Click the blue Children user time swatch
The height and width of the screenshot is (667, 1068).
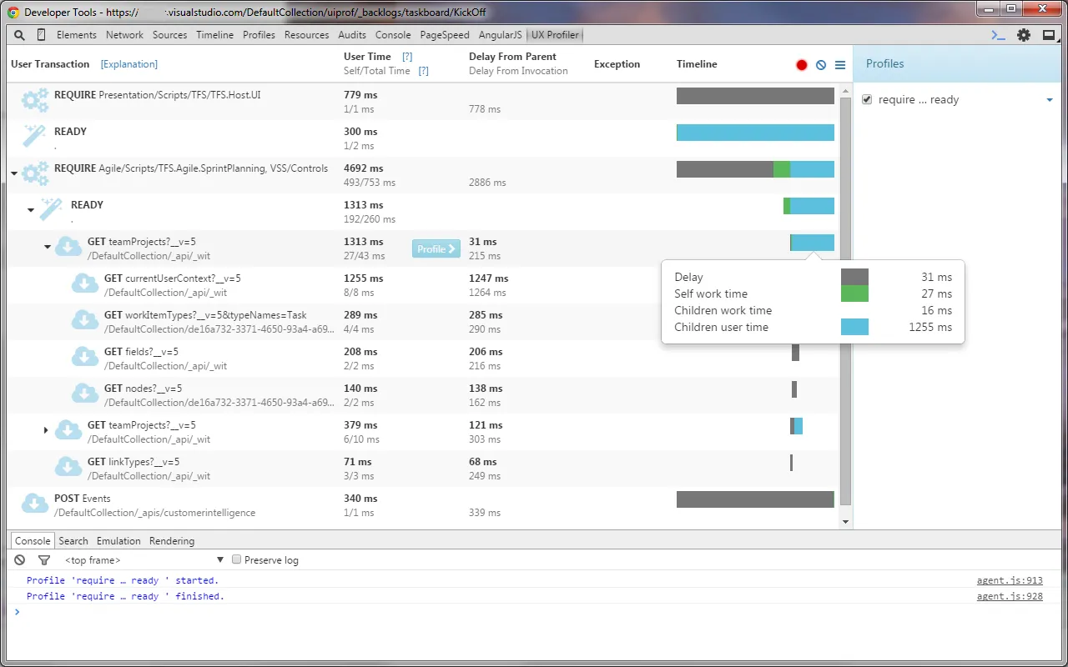pyautogui.click(x=854, y=327)
